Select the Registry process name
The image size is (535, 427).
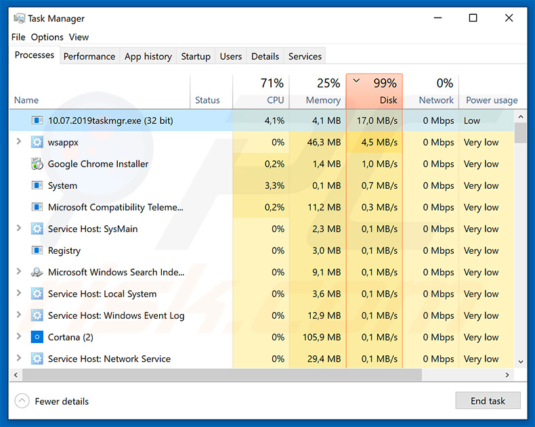pyautogui.click(x=64, y=250)
